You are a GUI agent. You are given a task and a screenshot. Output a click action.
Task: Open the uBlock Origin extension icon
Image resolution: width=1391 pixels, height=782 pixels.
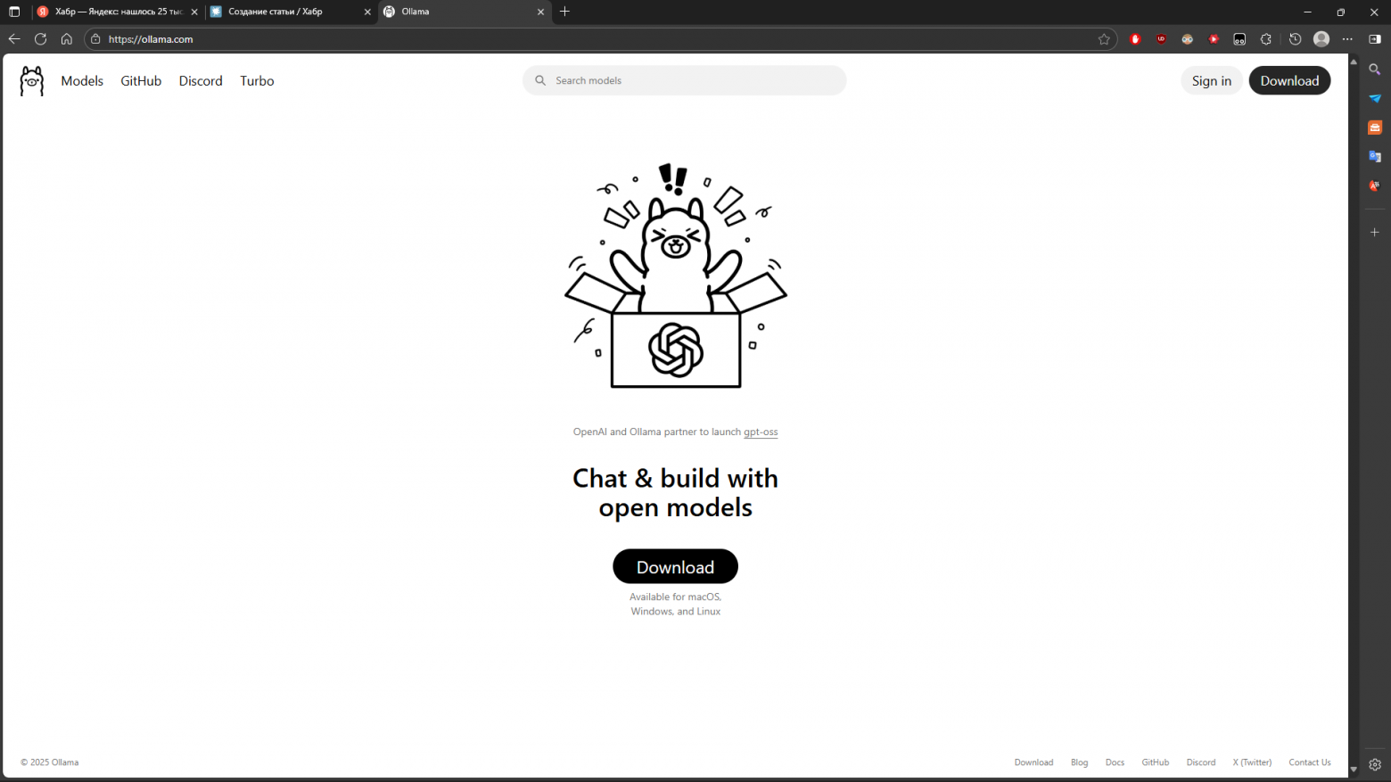click(x=1161, y=39)
